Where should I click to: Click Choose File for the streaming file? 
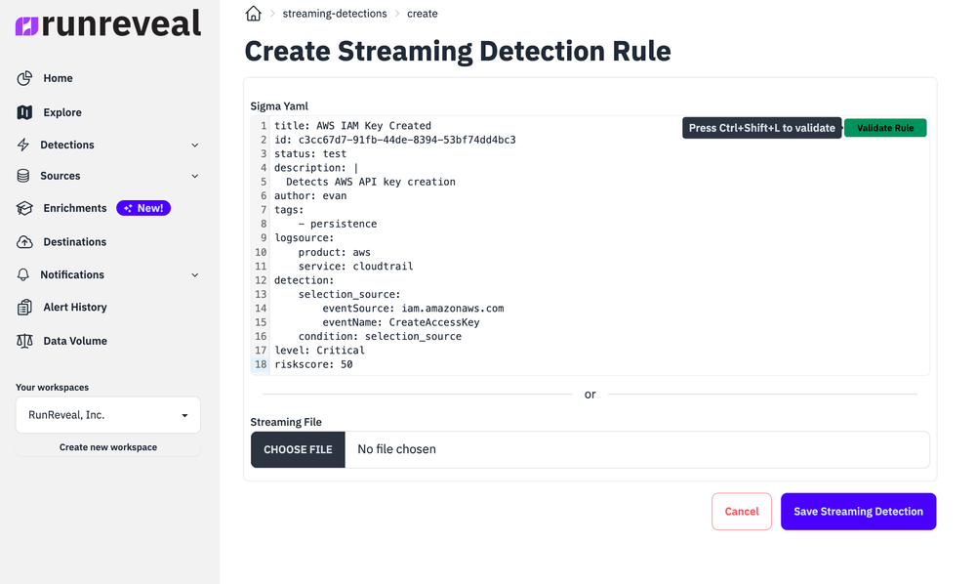click(x=297, y=449)
